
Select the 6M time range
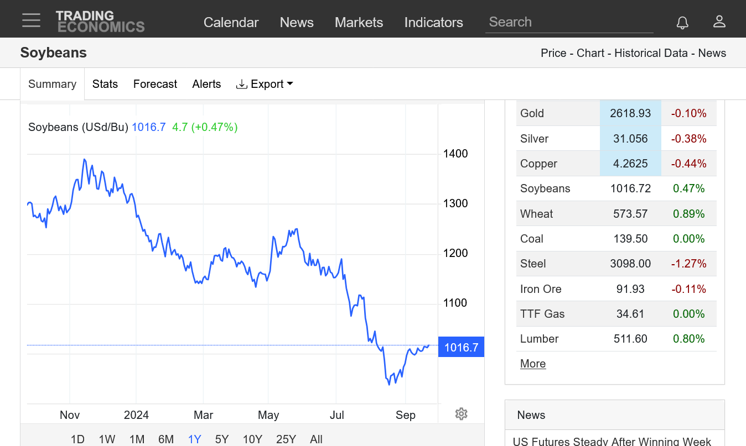pos(165,439)
